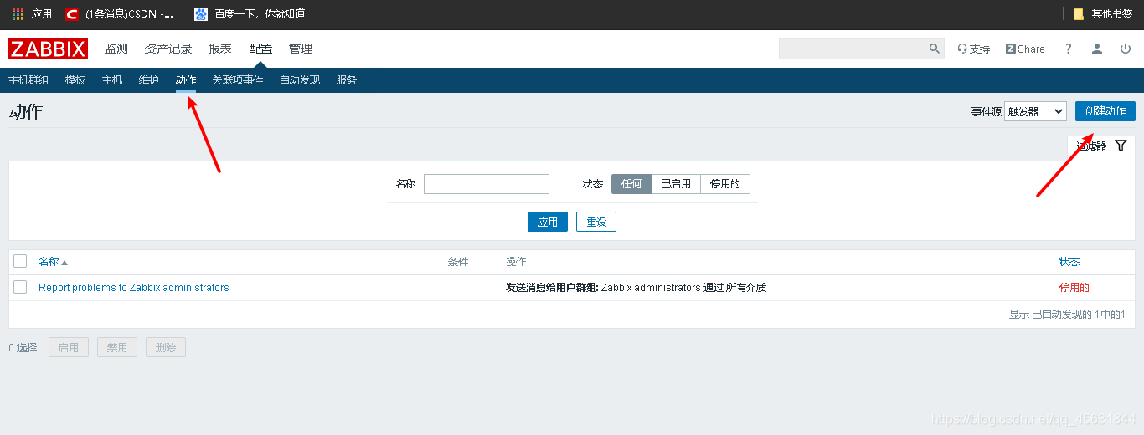Image resolution: width=1144 pixels, height=435 pixels.
Task: Click the 删除 bulk button
Action: click(166, 347)
